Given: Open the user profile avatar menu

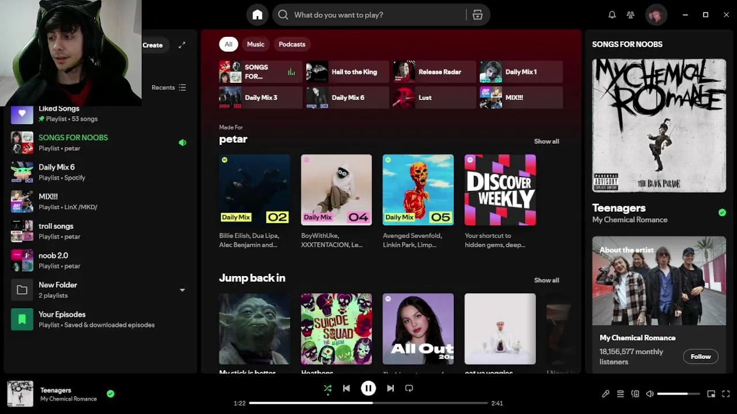Looking at the screenshot, I should (655, 15).
